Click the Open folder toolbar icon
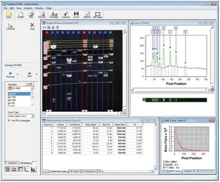This screenshot has width=220, height=182. click(8, 14)
